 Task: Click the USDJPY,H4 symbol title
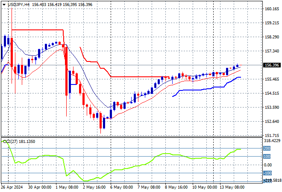pos(19,5)
